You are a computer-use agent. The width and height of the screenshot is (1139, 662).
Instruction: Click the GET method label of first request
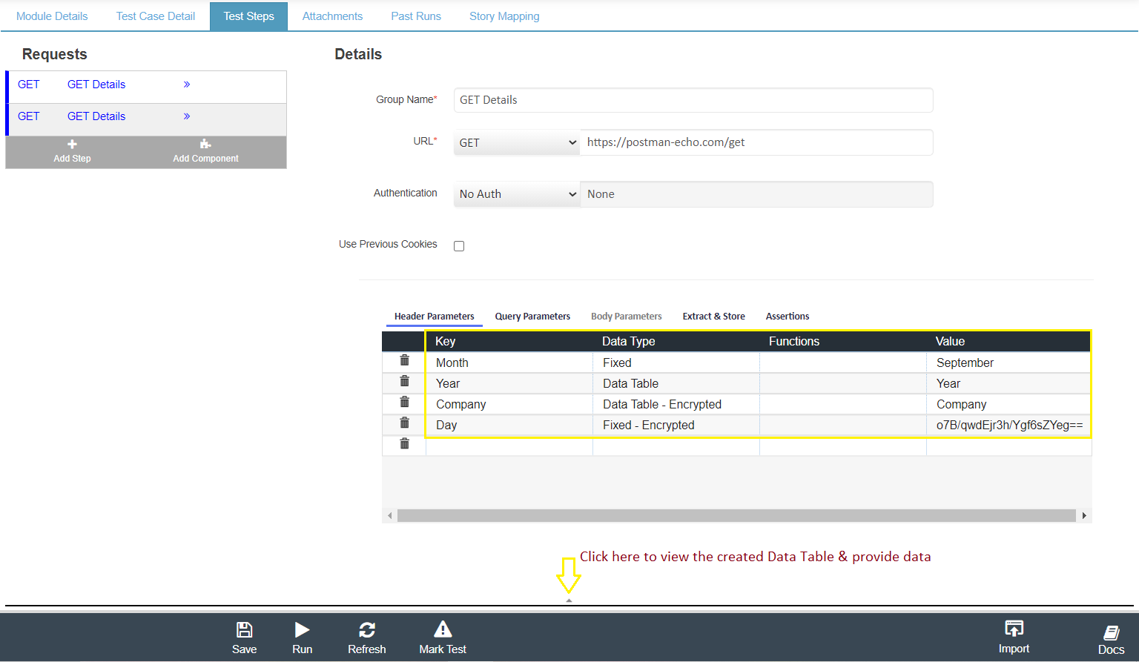click(29, 85)
